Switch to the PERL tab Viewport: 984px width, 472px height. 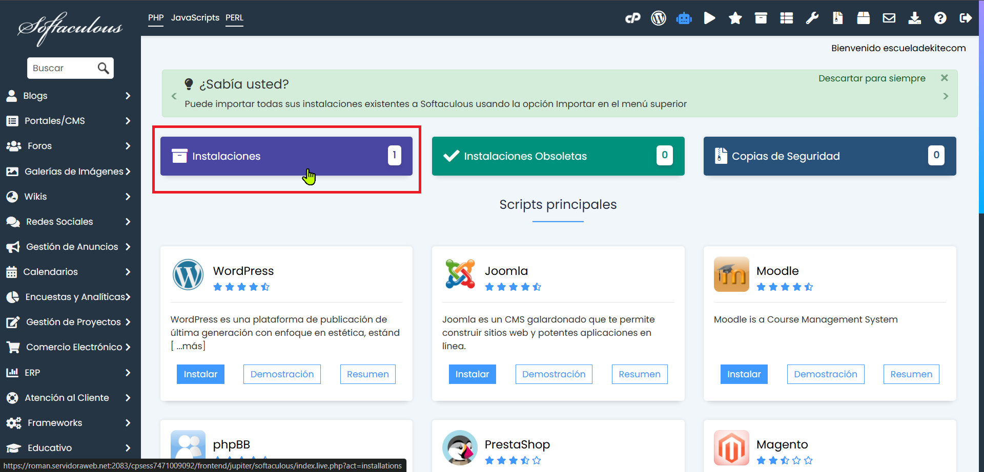pyautogui.click(x=234, y=18)
